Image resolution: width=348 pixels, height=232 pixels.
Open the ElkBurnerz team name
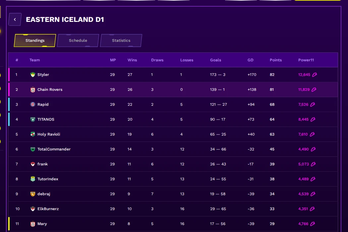click(x=48, y=209)
